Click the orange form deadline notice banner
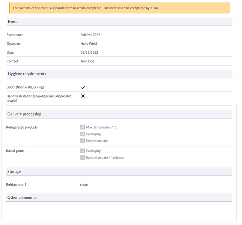Screen dimensions: 242x225 [x=119, y=8]
